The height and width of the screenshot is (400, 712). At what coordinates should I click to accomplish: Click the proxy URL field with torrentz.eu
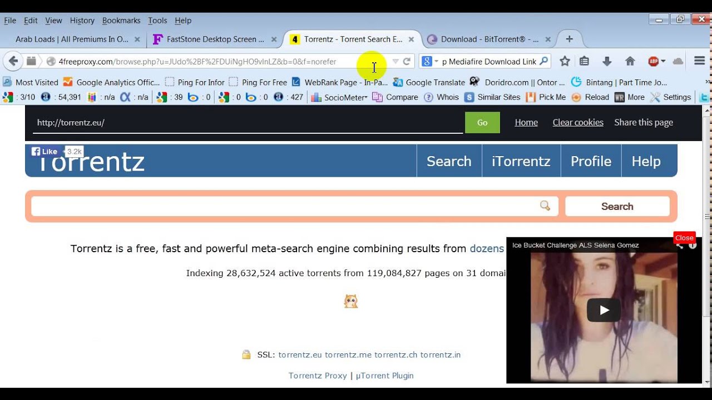248,123
